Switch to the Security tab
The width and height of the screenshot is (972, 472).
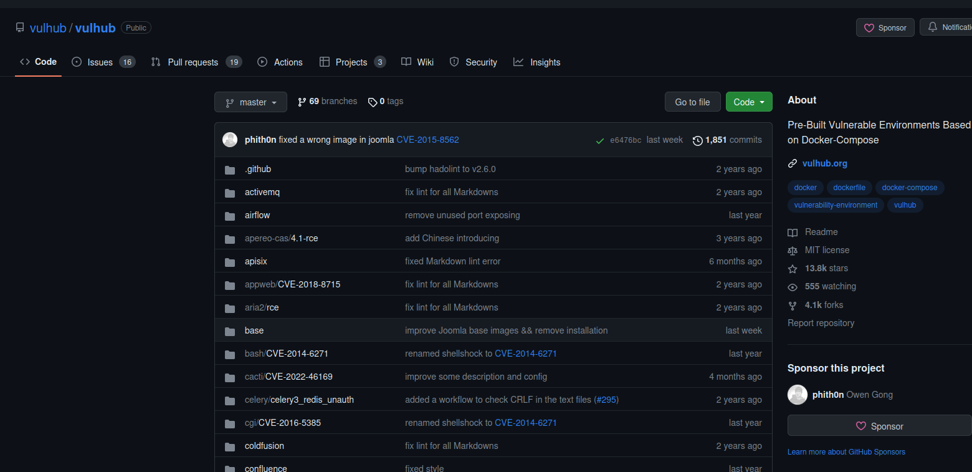tap(474, 62)
